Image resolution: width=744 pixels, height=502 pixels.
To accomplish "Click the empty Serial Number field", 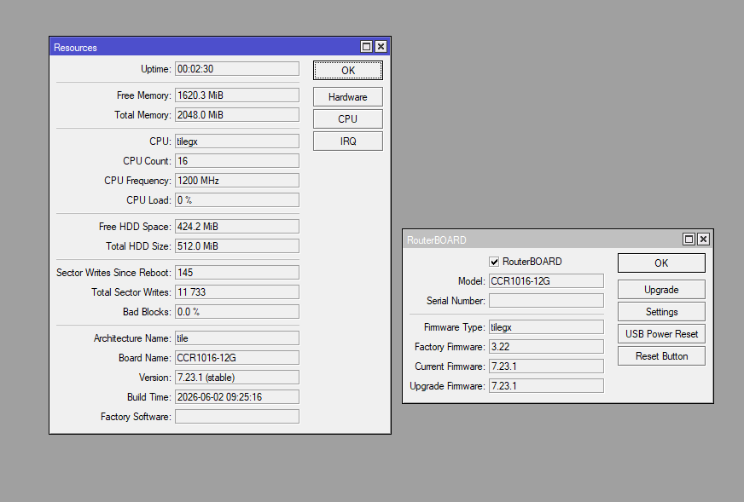I will [546, 301].
